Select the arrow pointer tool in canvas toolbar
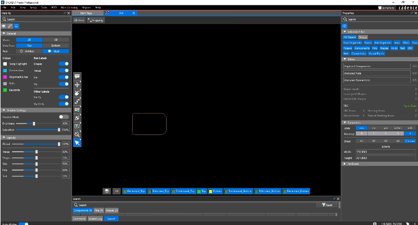 click(x=77, y=142)
